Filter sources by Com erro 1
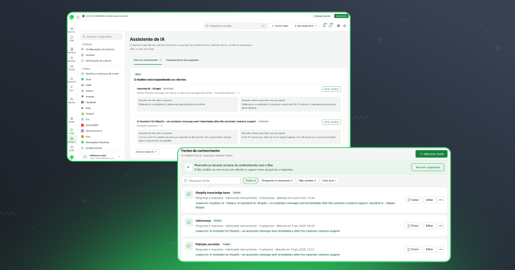 coord(330,181)
